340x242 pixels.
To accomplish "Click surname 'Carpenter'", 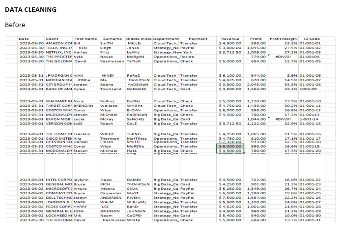I will click(111, 193).
